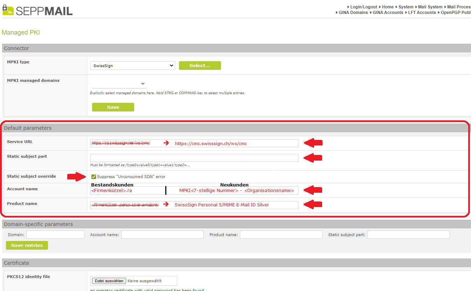Viewport: 471px width, 291px height.
Task: Open the GINA Accounts menu link
Action: [x=388, y=13]
